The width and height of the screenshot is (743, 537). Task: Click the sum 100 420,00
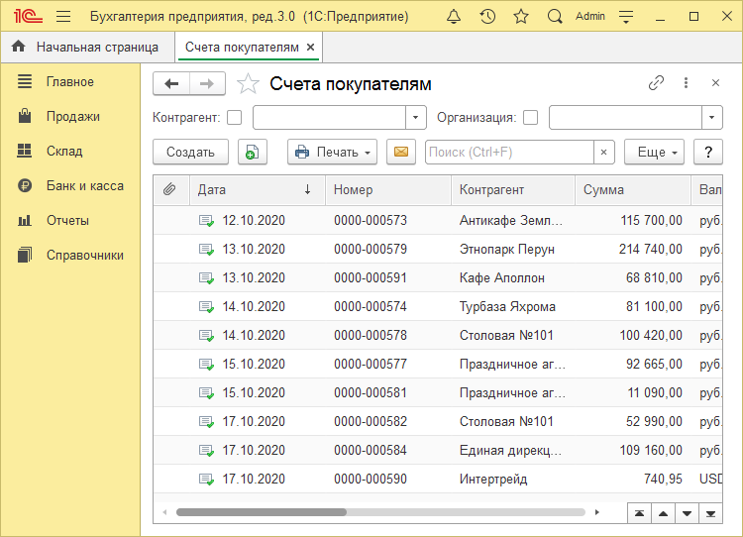coord(651,335)
